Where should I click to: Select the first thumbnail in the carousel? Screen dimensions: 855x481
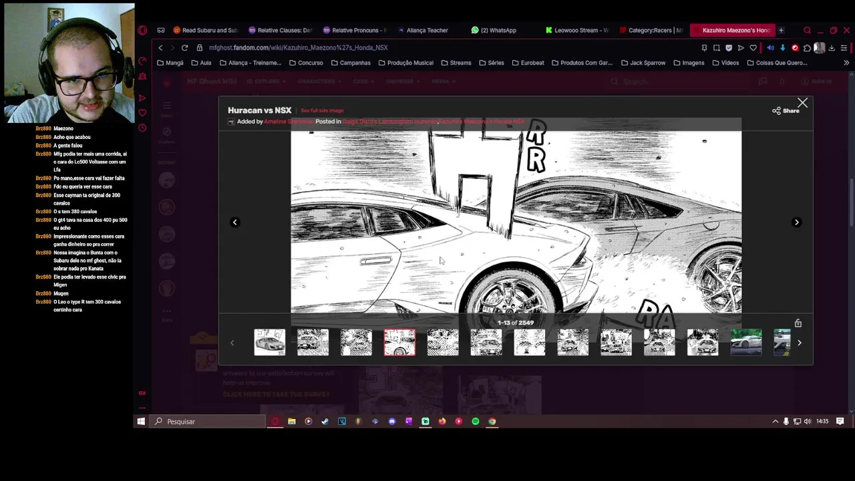click(270, 342)
